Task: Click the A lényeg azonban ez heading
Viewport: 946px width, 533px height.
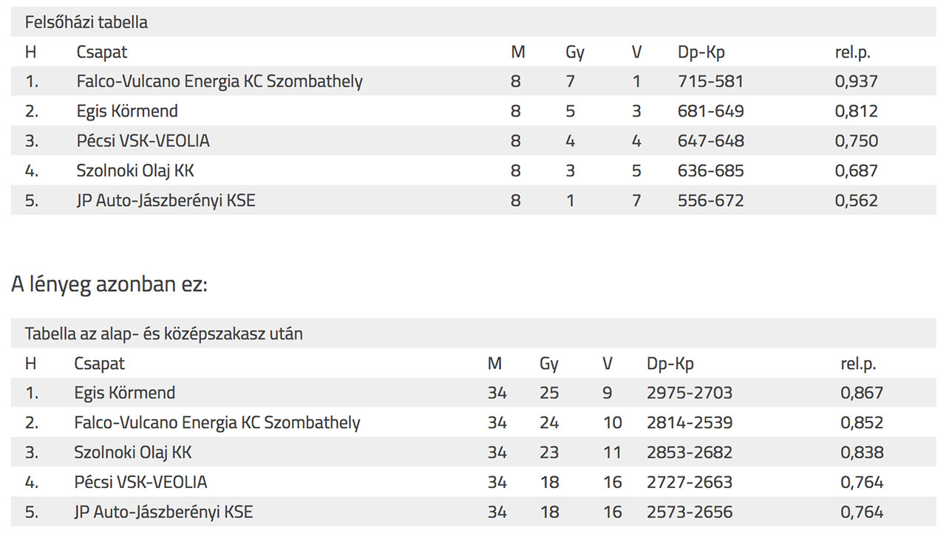Action: tap(109, 284)
